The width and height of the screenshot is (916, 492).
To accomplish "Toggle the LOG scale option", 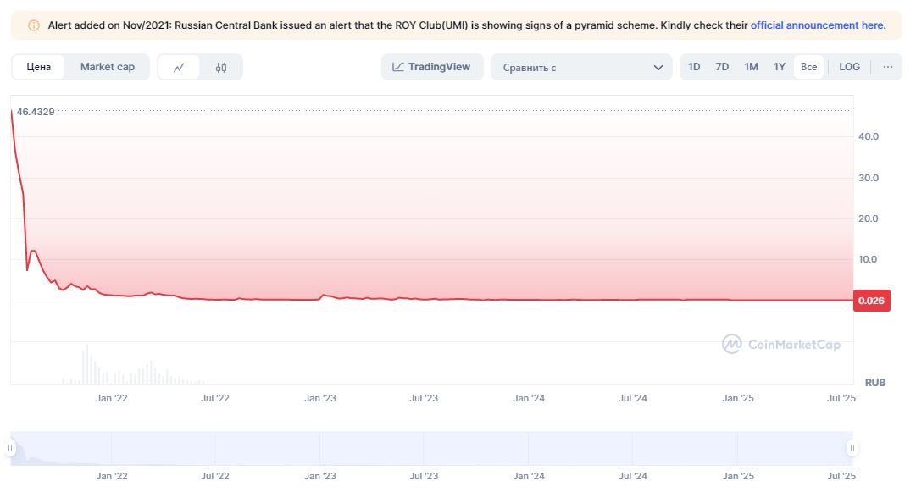I will (x=849, y=67).
